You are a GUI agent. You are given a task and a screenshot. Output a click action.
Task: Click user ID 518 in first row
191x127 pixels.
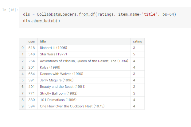(x=32, y=48)
